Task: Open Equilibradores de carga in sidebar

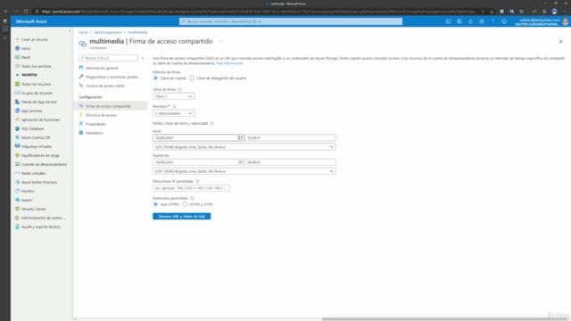Action: pos(40,155)
